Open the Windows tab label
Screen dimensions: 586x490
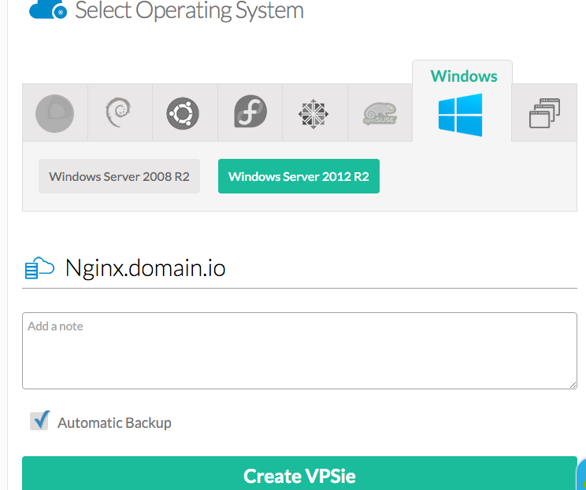463,76
